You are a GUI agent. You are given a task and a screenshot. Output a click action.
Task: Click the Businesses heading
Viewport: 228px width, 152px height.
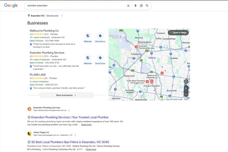tap(38, 23)
